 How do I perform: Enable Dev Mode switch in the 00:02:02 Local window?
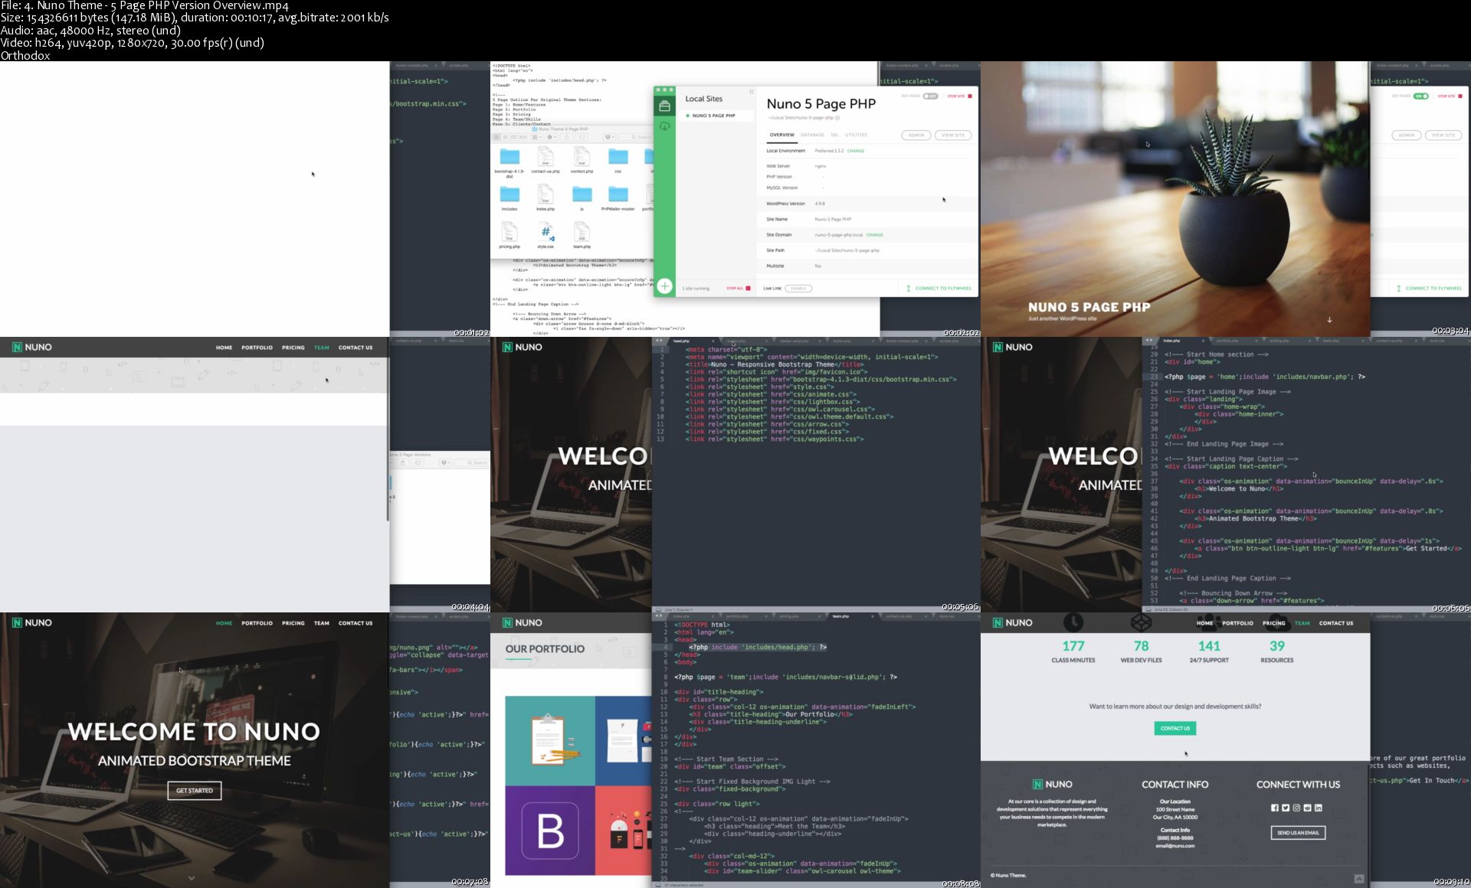pos(930,96)
